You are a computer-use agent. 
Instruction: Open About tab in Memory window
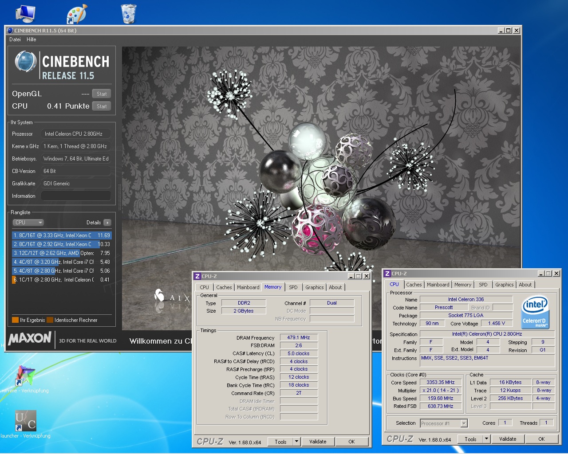[335, 287]
